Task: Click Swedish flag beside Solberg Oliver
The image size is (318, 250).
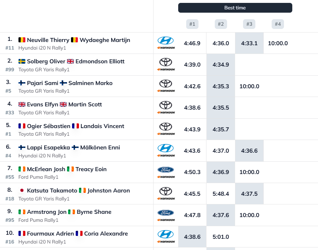Action: click(x=22, y=62)
